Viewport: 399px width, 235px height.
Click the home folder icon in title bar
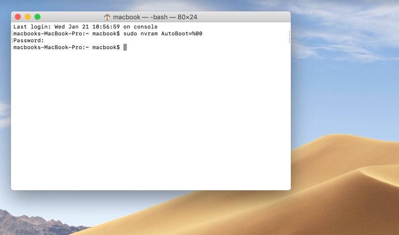pos(107,17)
